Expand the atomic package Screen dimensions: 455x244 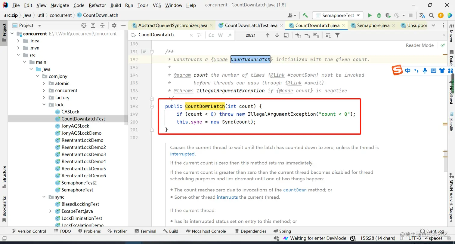44,84
